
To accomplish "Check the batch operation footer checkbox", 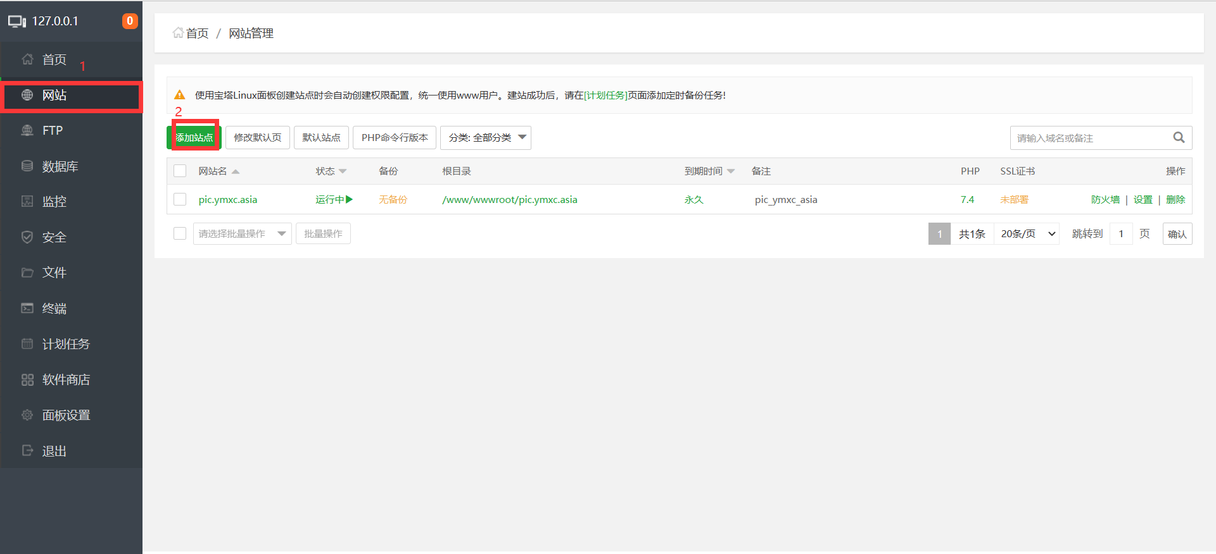I will (180, 234).
